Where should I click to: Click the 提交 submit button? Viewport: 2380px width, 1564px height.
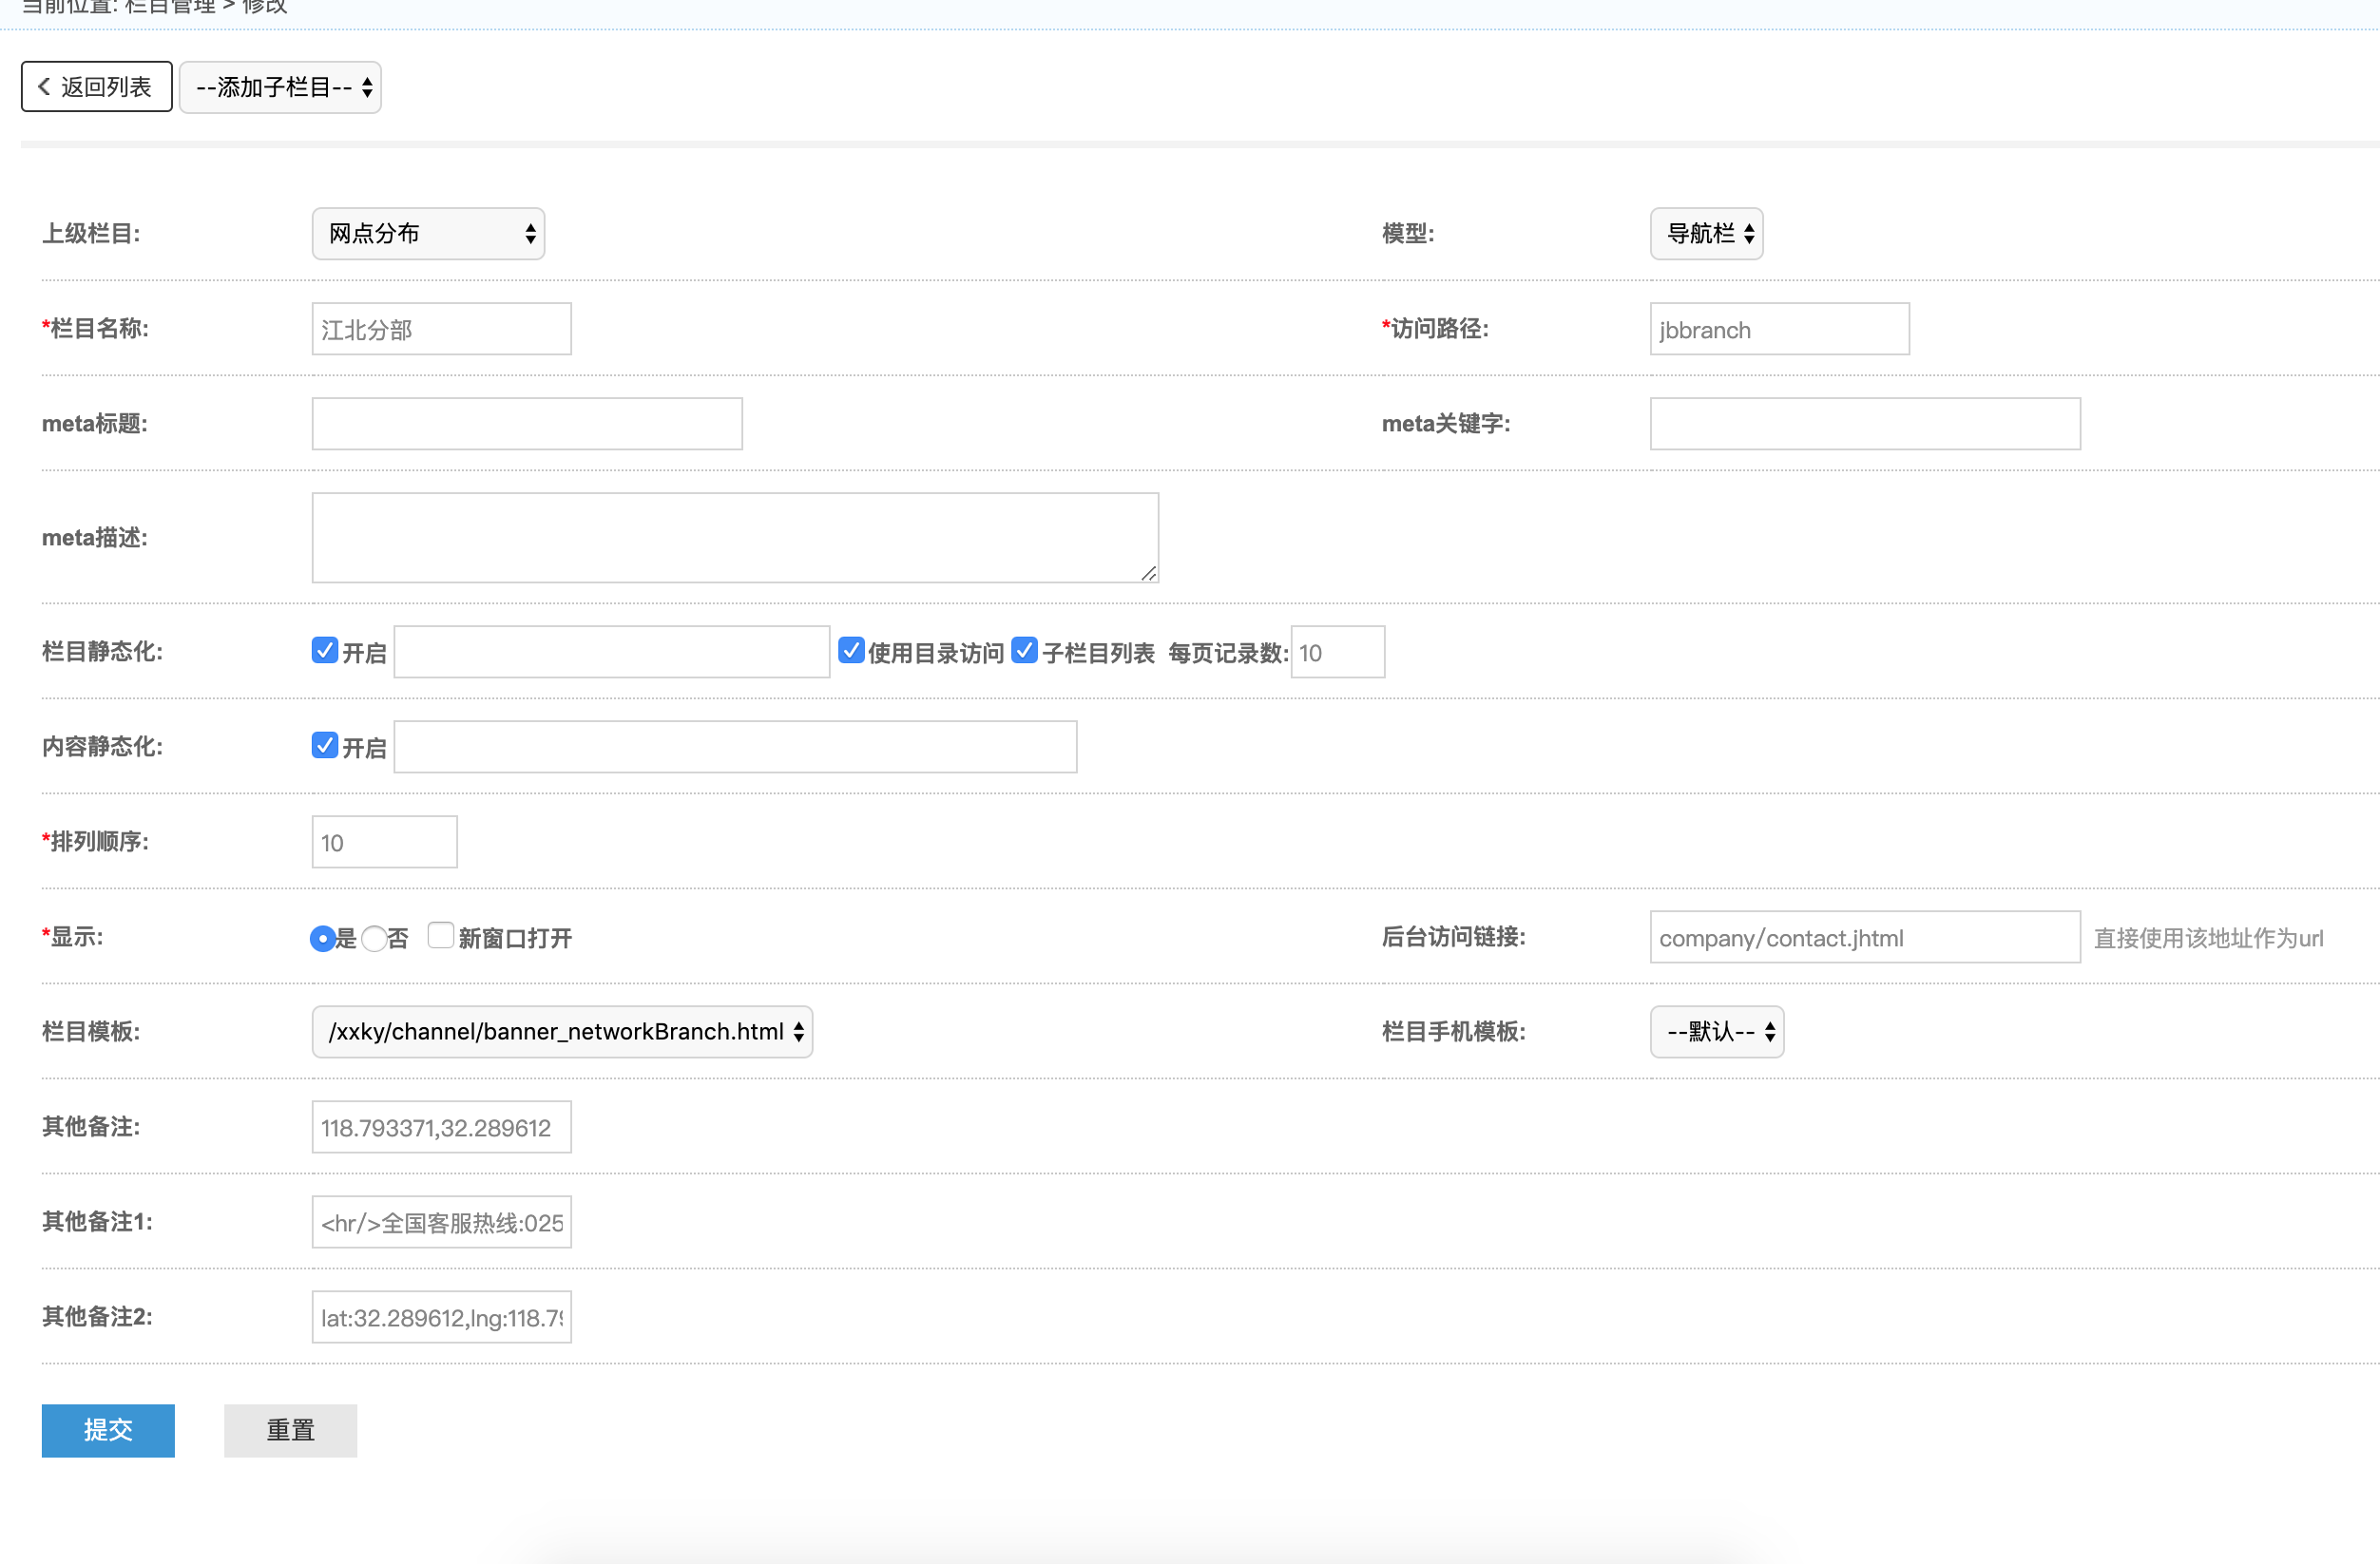(x=108, y=1430)
